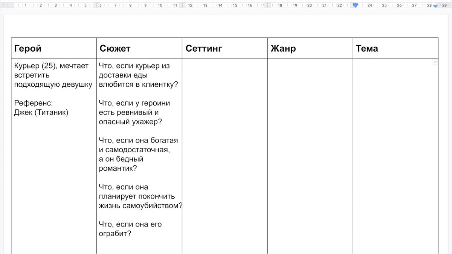Click the Жанр header cell
452x254 pixels.
coord(310,48)
